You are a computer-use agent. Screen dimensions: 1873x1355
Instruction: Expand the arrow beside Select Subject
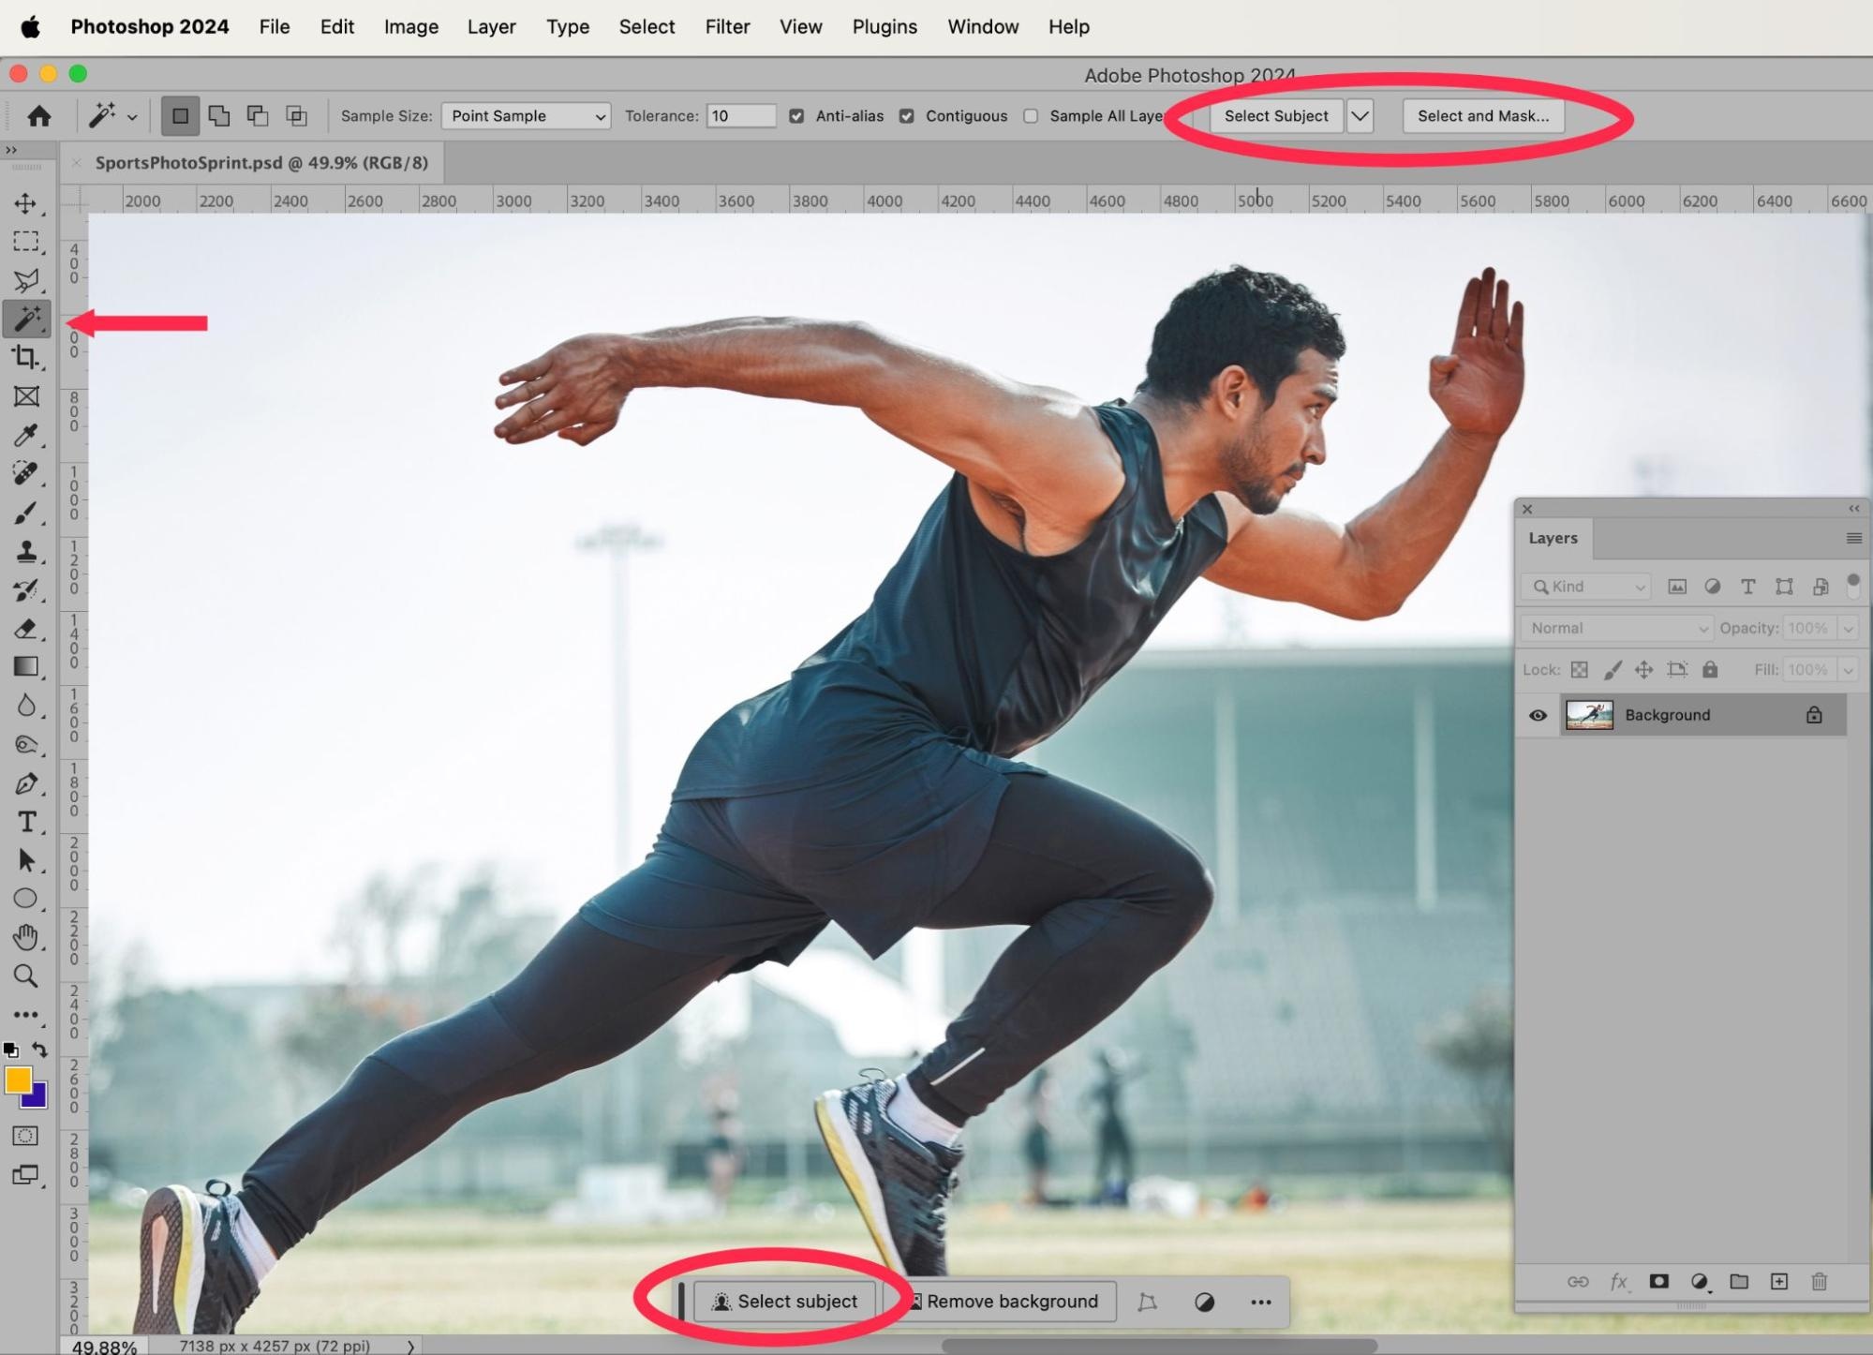tap(1360, 116)
